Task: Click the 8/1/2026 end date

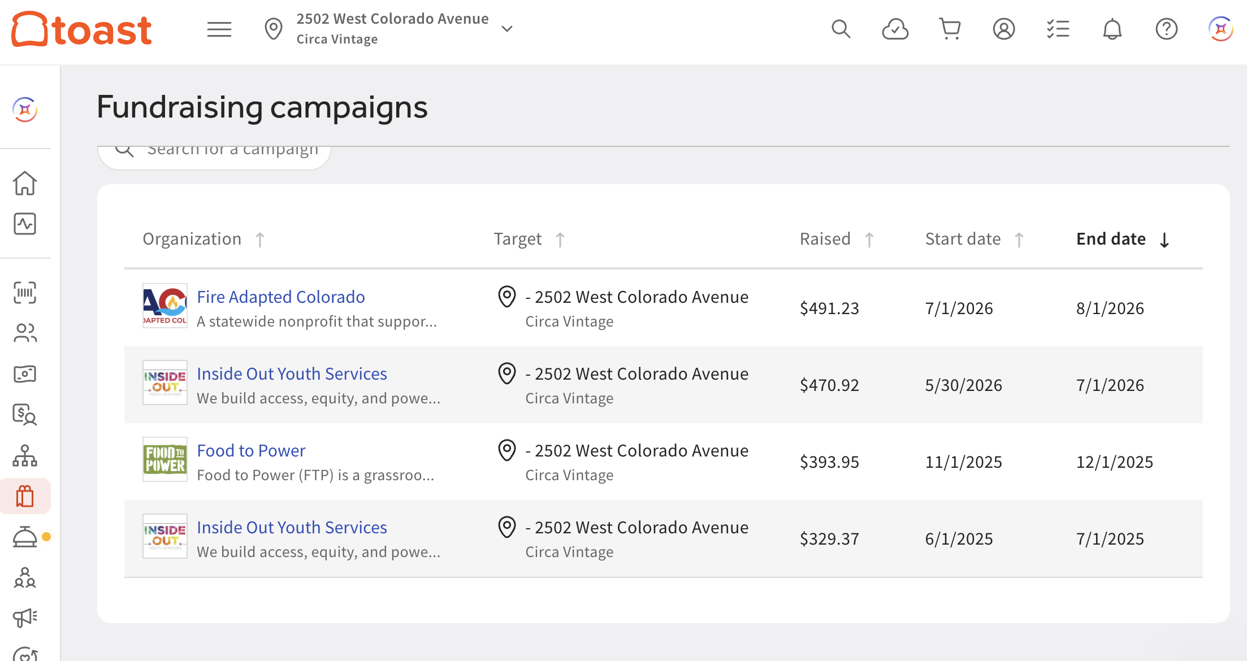Action: coord(1110,308)
